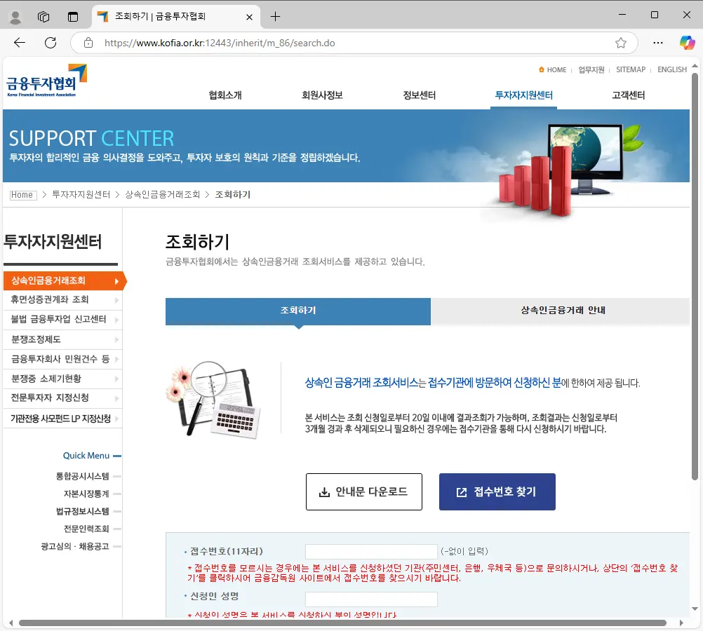Click the 금융투자협회 logo
This screenshot has height=631, width=703.
pos(46,80)
